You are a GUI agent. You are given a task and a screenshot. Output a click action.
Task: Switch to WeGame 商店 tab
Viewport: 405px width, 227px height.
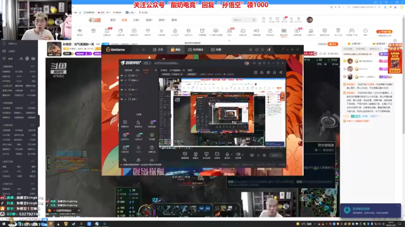pos(176,49)
